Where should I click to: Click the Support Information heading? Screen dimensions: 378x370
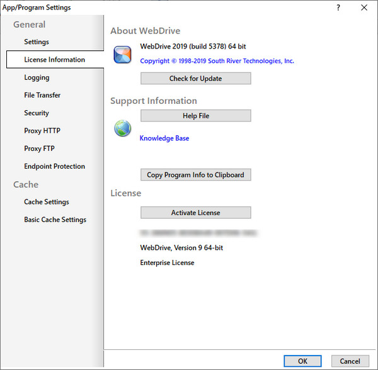click(154, 101)
